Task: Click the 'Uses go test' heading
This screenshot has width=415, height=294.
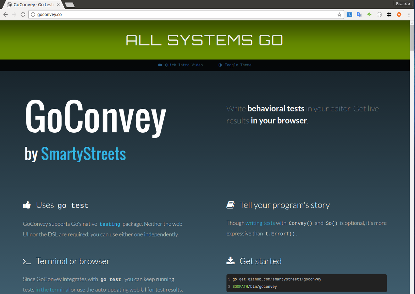Action: [x=62, y=205]
